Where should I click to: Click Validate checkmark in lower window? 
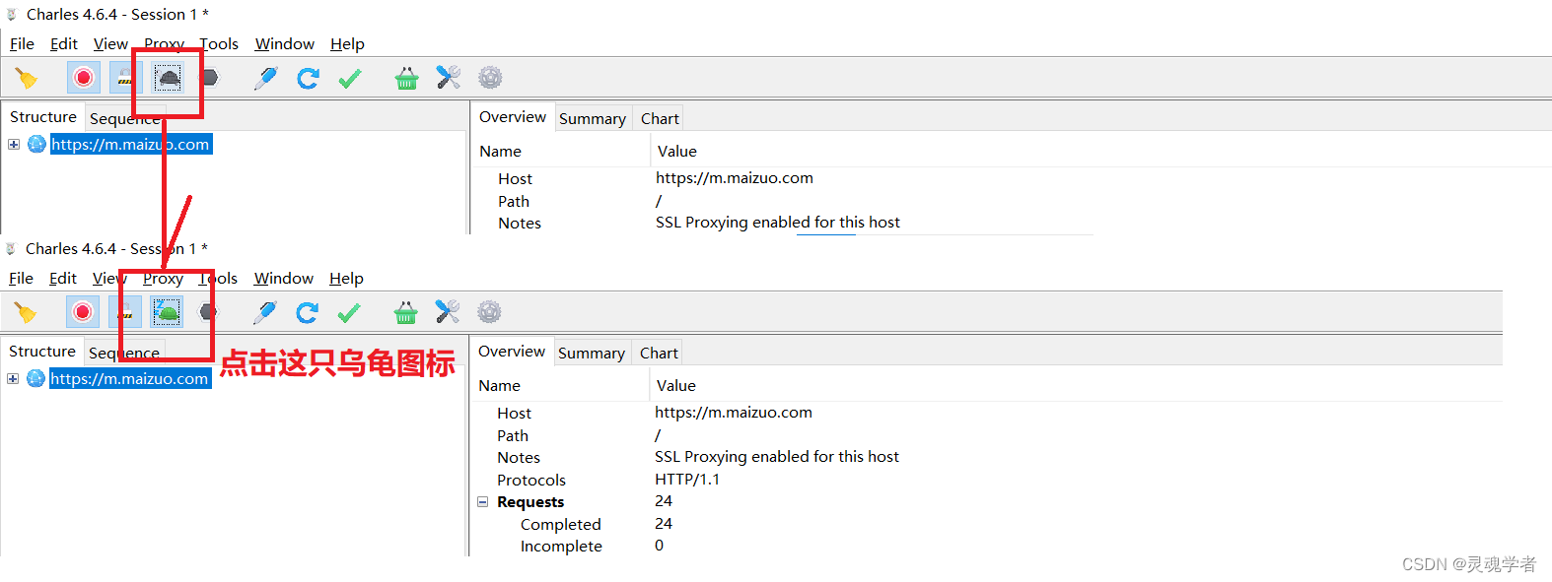click(x=349, y=312)
